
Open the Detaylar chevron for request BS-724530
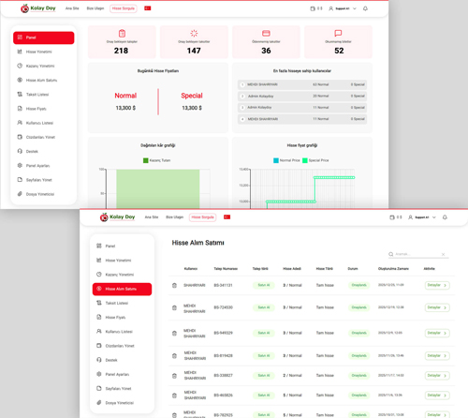[445, 307]
